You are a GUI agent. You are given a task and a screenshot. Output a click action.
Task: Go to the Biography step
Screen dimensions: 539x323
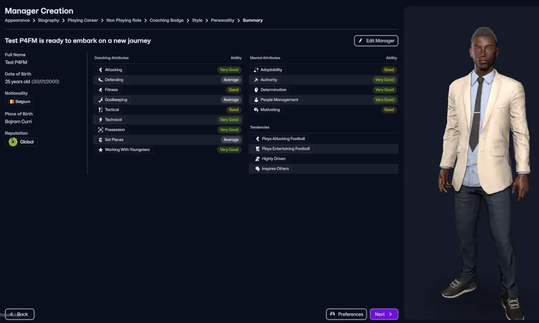pyautogui.click(x=49, y=20)
